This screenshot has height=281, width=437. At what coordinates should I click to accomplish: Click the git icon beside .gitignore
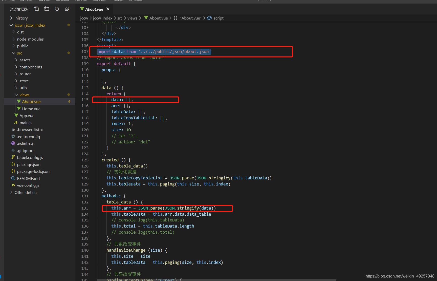click(13, 151)
